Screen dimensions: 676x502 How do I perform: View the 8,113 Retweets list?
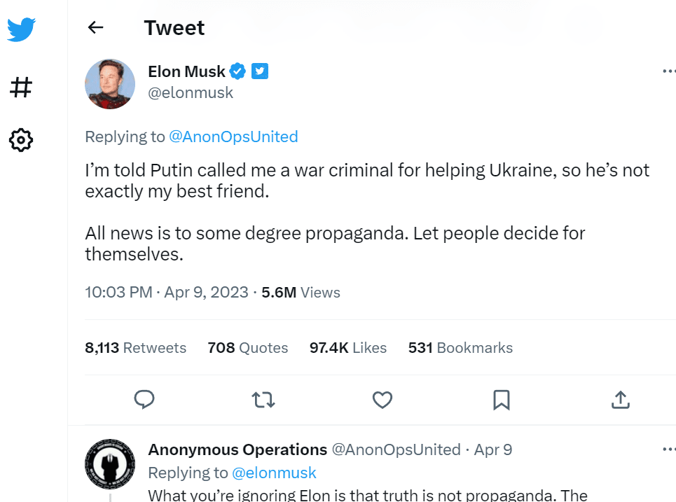pos(135,348)
